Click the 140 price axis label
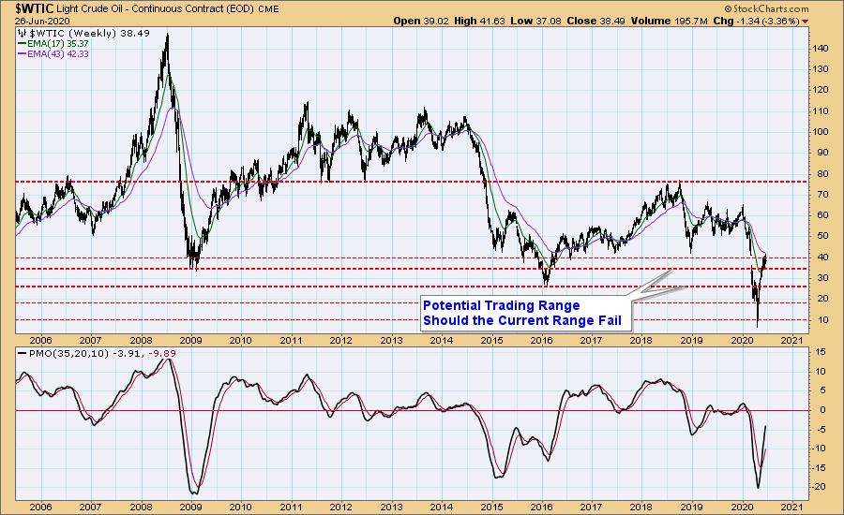Image resolution: width=844 pixels, height=515 pixels. click(821, 49)
